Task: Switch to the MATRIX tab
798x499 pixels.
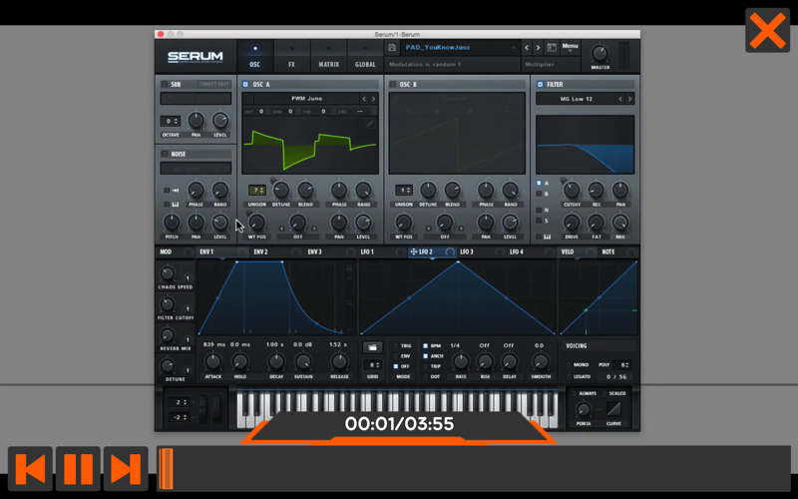Action: pyautogui.click(x=328, y=57)
